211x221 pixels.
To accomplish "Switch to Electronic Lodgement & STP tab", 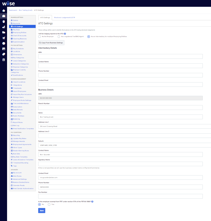I will click(64, 18).
